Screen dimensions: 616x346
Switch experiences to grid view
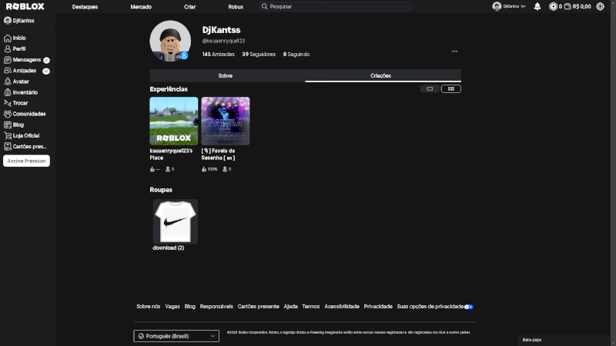click(451, 89)
